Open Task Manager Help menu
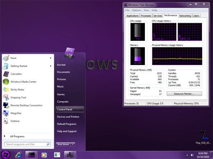Screen dimensions: 213x159 pyautogui.click(x=154, y=10)
